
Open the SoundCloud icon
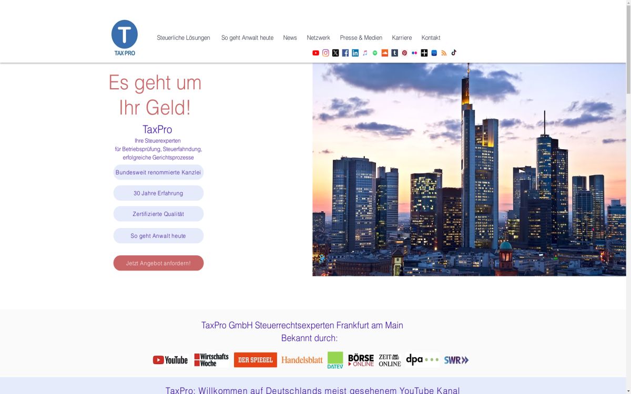click(x=385, y=53)
